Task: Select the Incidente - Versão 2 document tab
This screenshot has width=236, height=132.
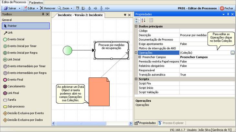Action: pos(80,15)
